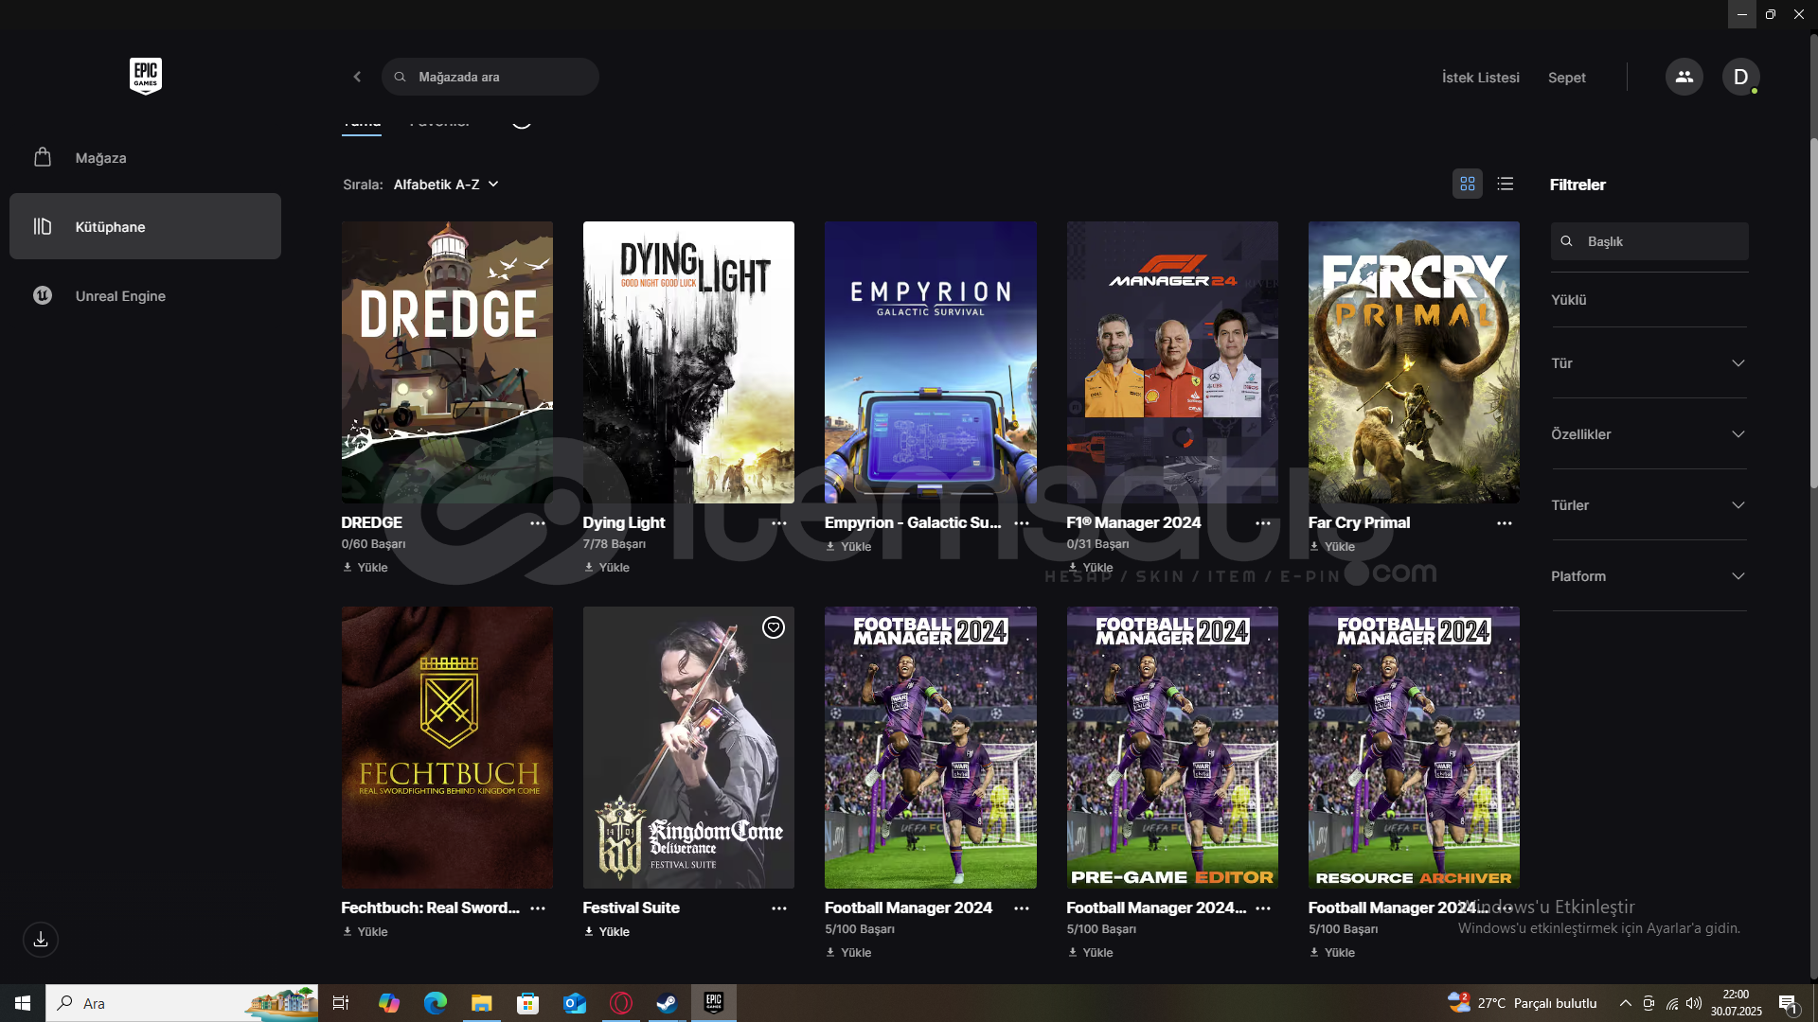
Task: Expand the Platform filter
Action: point(1649,576)
